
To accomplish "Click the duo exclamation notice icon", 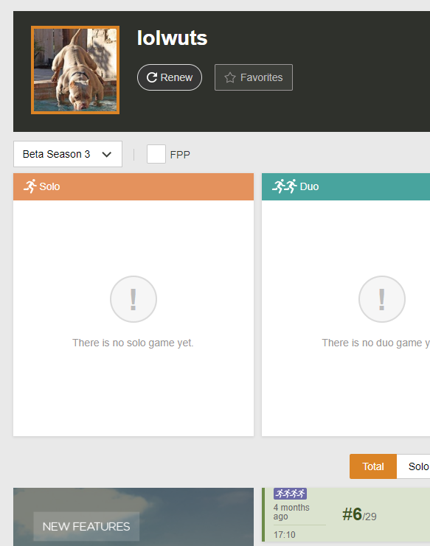I will 382,299.
